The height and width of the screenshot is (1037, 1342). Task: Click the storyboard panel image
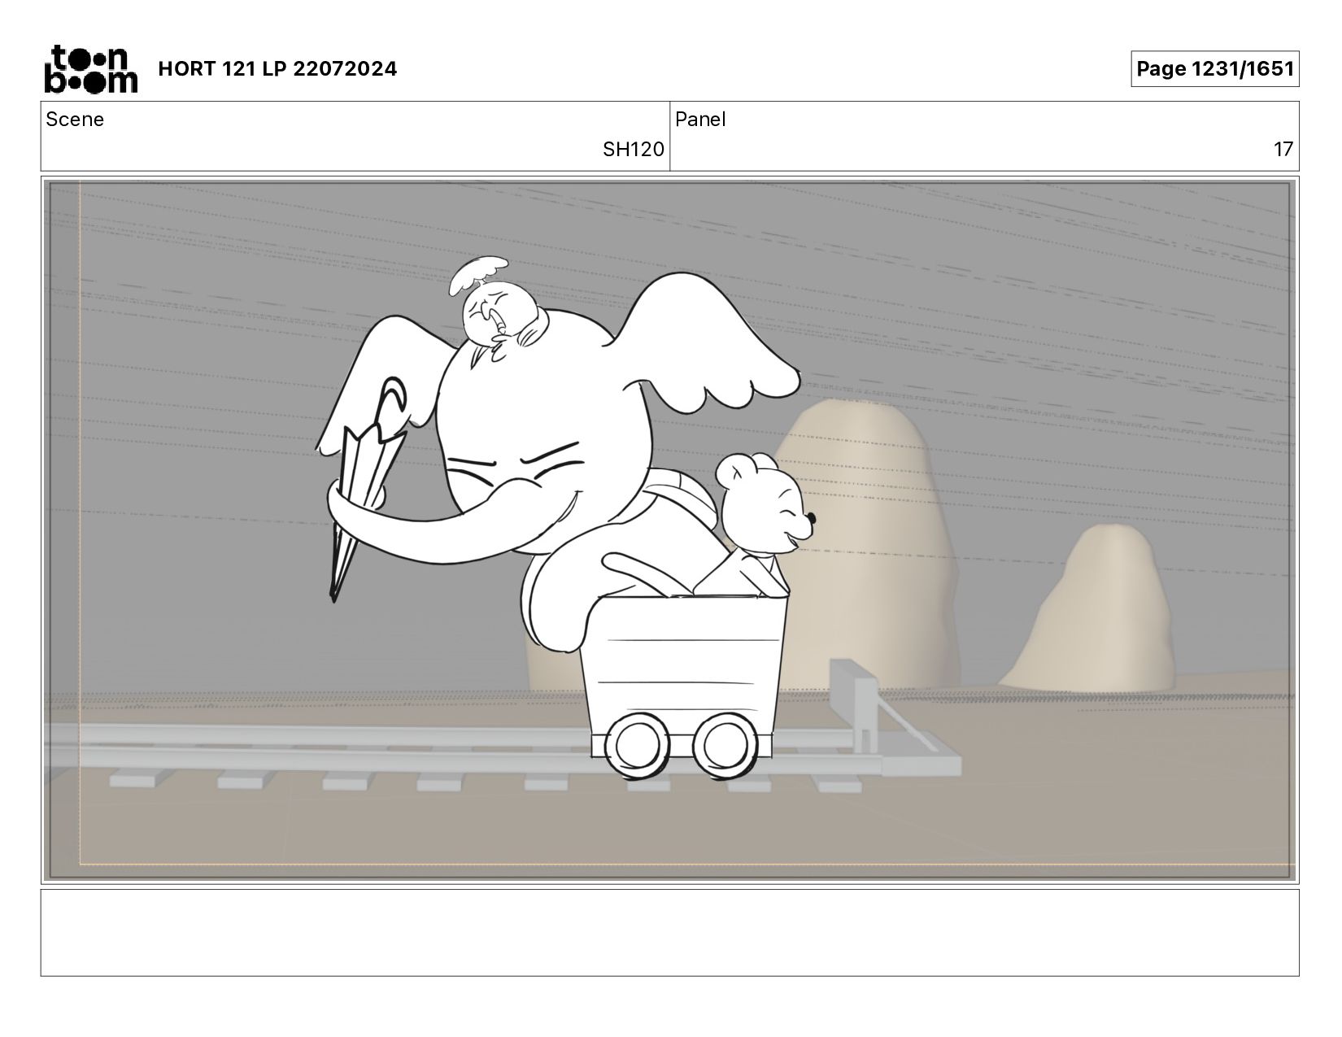point(670,530)
